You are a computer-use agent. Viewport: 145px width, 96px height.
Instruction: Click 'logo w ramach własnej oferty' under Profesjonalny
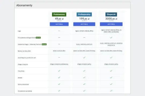84,31
